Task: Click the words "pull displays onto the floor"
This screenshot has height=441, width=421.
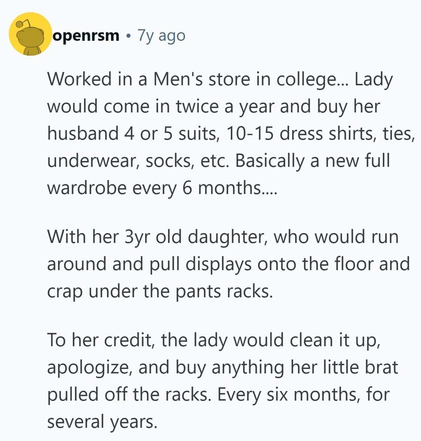Action: pyautogui.click(x=223, y=264)
